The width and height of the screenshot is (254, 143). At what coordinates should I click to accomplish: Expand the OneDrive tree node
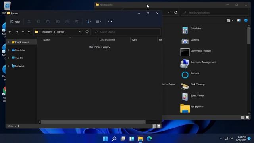point(8,50)
